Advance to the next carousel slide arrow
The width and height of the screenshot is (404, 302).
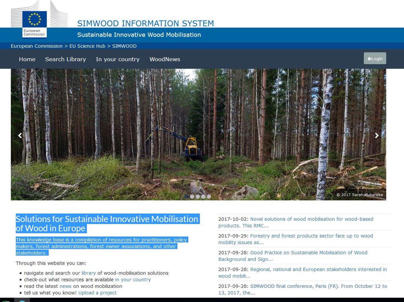pyautogui.click(x=377, y=136)
